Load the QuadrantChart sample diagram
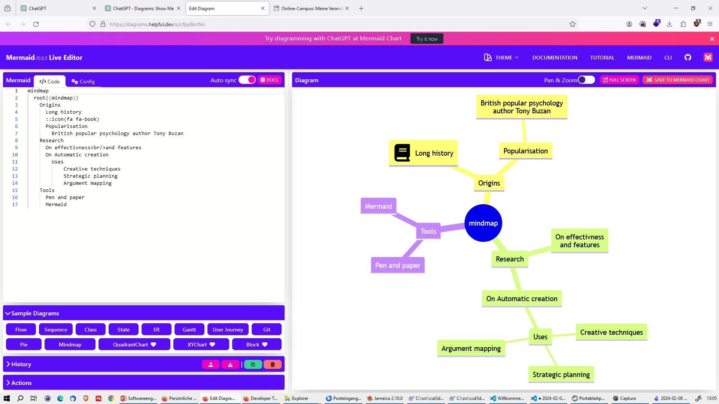The image size is (719, 404). point(134,345)
